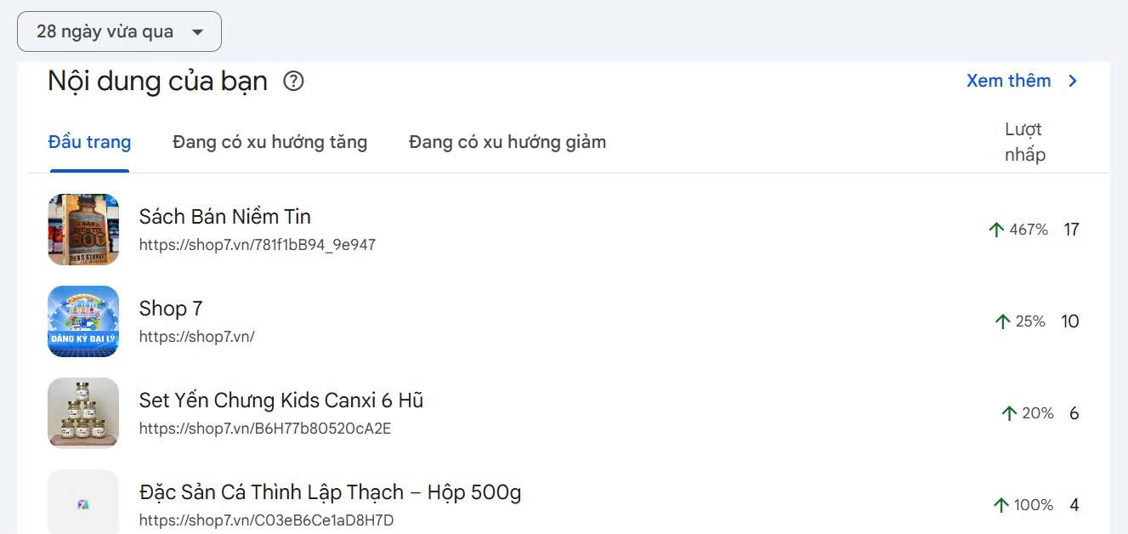The height and width of the screenshot is (534, 1128).
Task: Switch to the Đang có xu hướng tăng tab
Action: click(269, 142)
